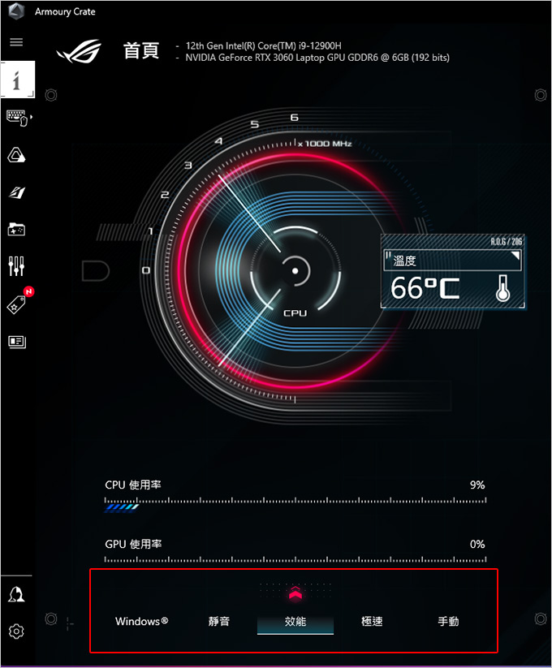Open the hamburger menu

tap(16, 42)
